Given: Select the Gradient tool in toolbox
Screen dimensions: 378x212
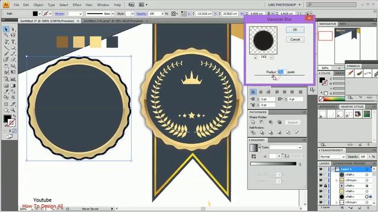Looking at the screenshot, I should [x=13, y=85].
